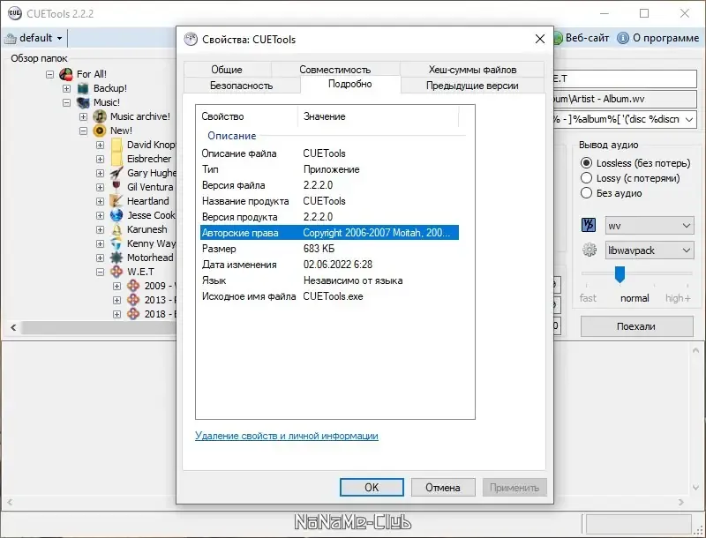Screen dimensions: 706x538
Task: Click the 2013 album icon under W.E.T
Action: [x=133, y=300]
